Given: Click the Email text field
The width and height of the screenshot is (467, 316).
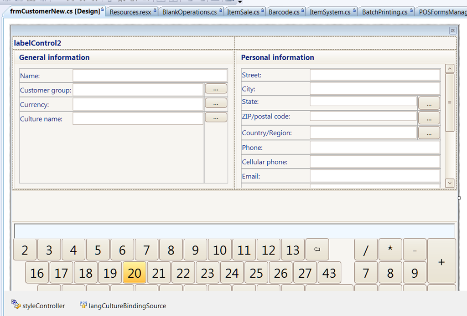Looking at the screenshot, I should click(x=374, y=176).
